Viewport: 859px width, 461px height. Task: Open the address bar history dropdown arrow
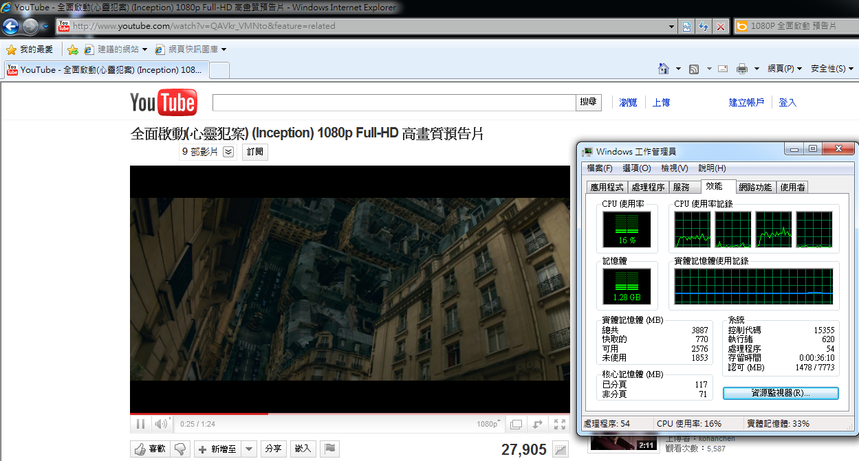tap(672, 26)
